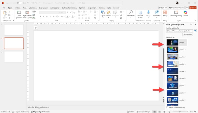Click the cut scissors icon

(x=9, y=12)
